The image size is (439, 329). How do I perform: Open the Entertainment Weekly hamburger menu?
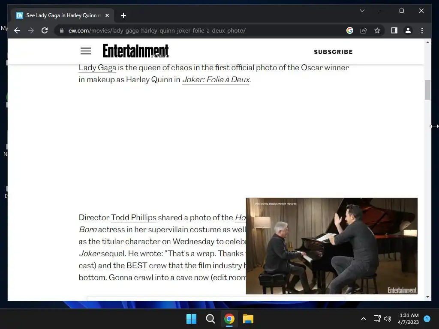click(86, 51)
